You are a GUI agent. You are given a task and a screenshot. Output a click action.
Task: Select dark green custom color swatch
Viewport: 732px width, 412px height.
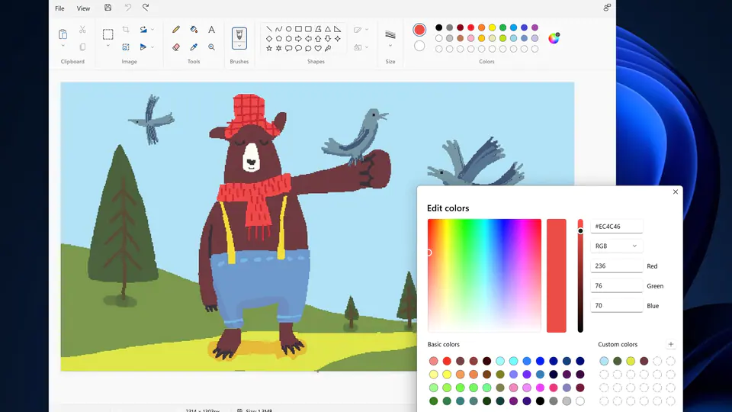pos(618,361)
